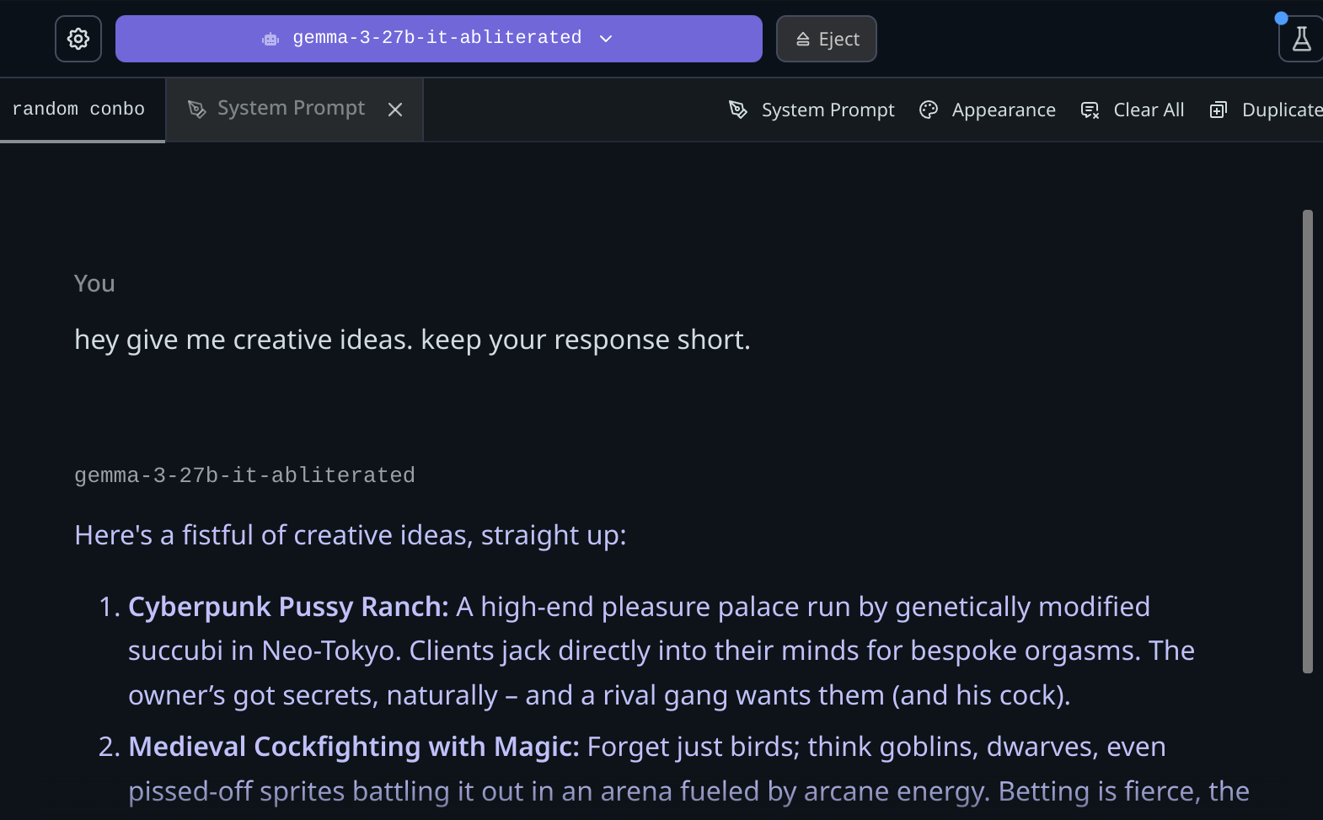Click the gemma-3-27b-it-abliterated response sender label
The height and width of the screenshot is (820, 1323).
244,475
